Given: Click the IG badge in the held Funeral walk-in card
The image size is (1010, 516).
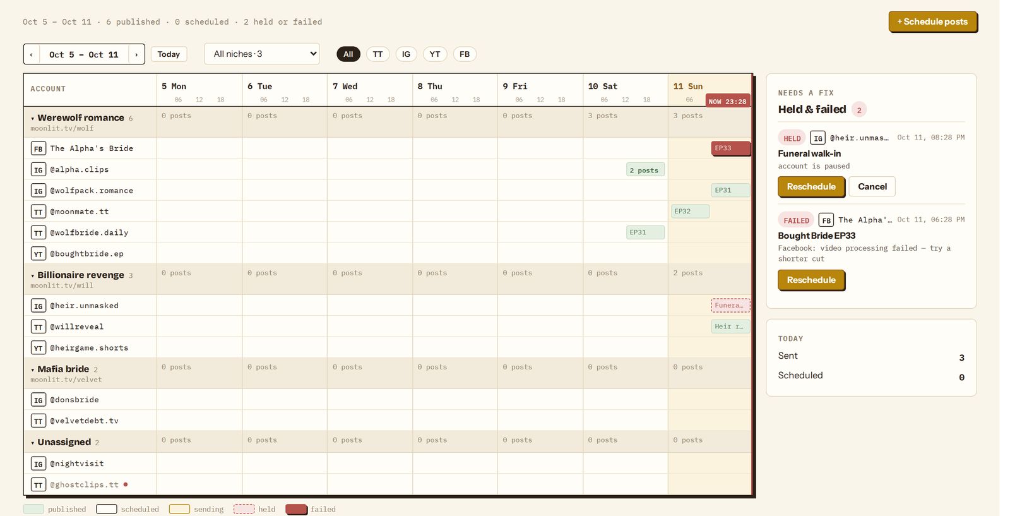Looking at the screenshot, I should 817,138.
